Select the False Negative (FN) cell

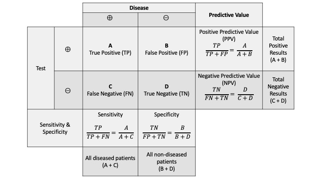click(110, 90)
